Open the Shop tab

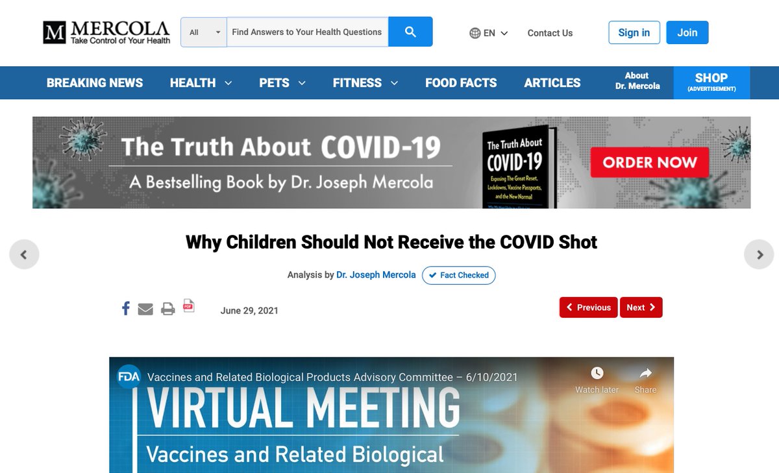coord(711,82)
